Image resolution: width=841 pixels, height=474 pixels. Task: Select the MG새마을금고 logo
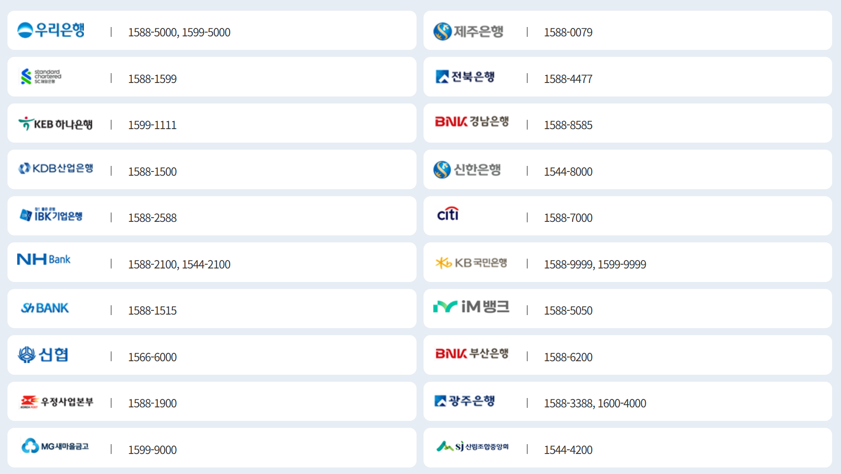tap(55, 446)
